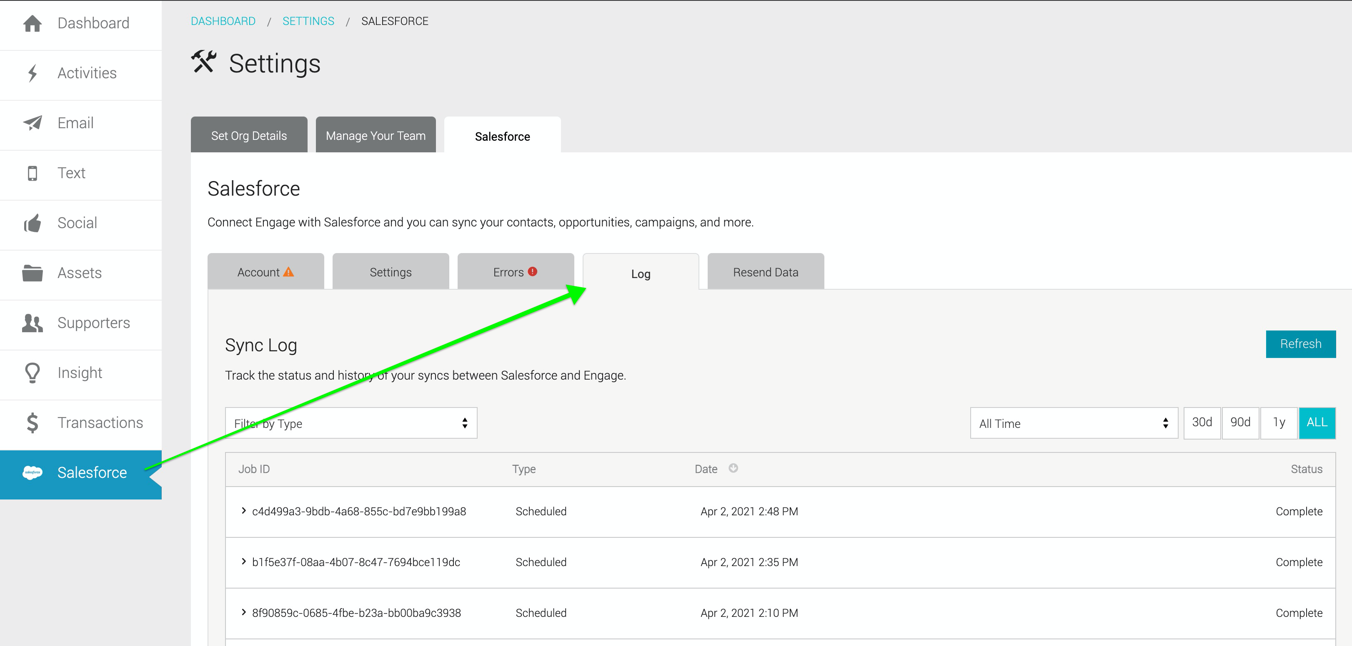Click the Status column header
The height and width of the screenshot is (646, 1352).
click(x=1306, y=469)
